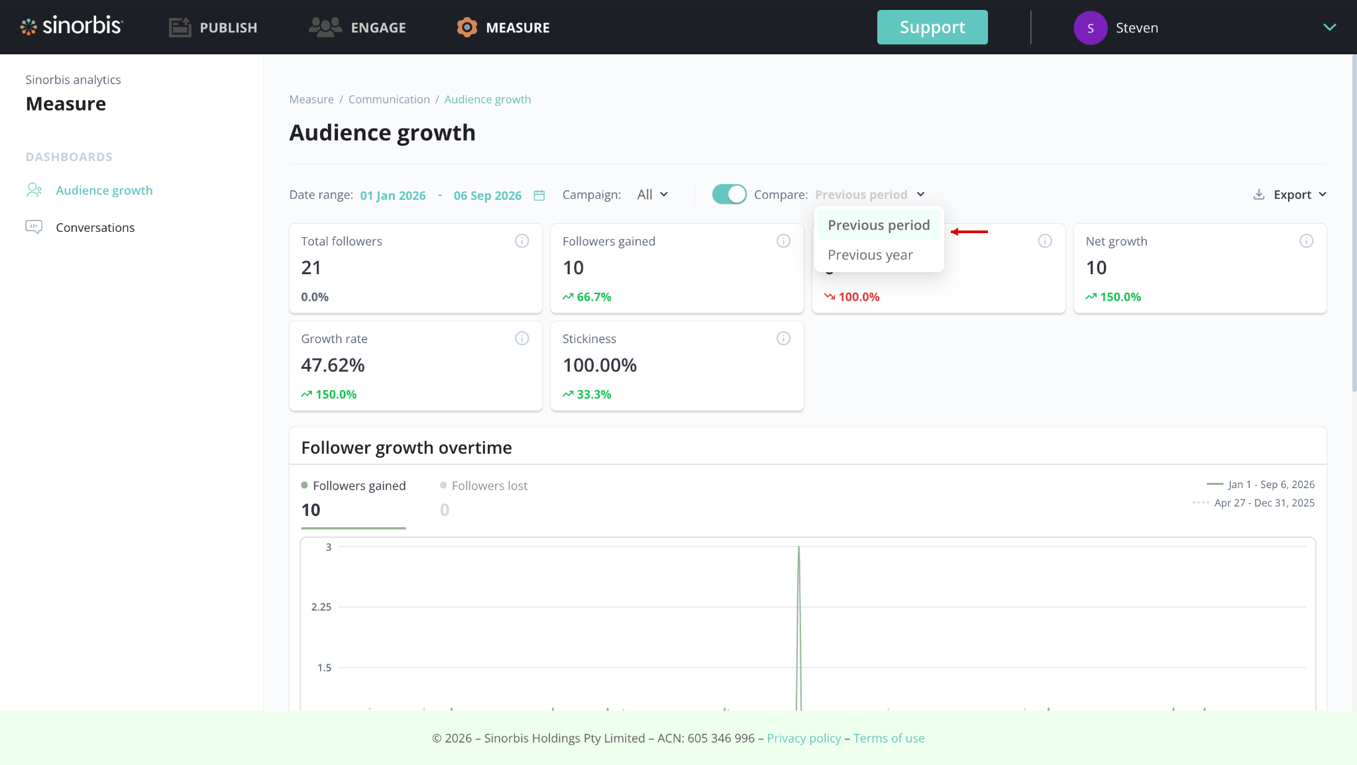1357x765 pixels.
Task: Edit end date 06 Sep 2026
Action: pyautogui.click(x=488, y=195)
